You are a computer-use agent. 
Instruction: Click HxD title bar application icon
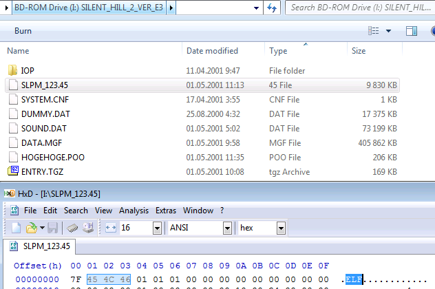[10, 193]
